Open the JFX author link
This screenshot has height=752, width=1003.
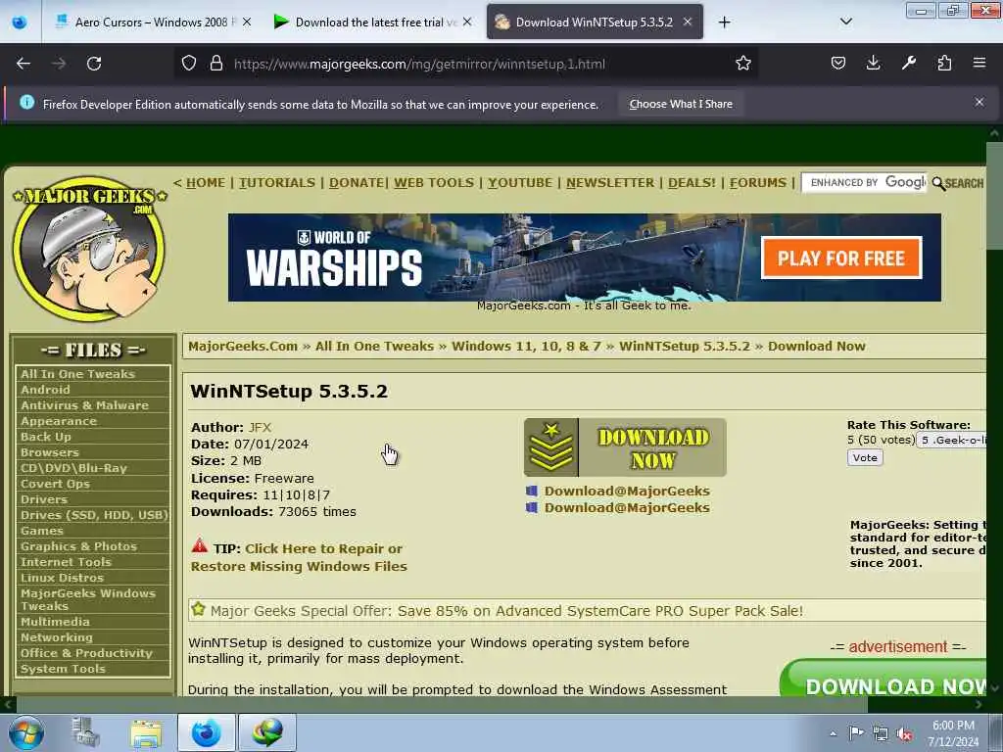pyautogui.click(x=260, y=427)
